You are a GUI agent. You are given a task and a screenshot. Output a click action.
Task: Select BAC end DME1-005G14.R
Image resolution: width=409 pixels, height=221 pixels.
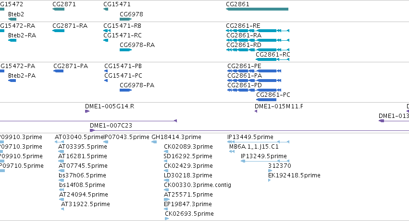110,106
